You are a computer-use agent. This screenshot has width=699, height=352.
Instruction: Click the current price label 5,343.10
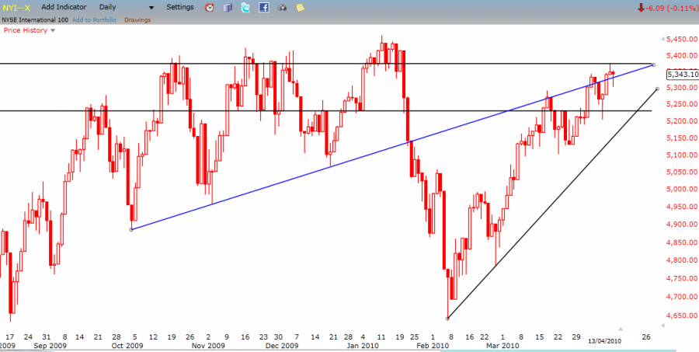tap(682, 75)
